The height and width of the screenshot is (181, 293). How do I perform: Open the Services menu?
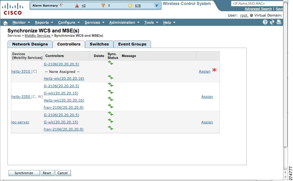[x=94, y=22]
